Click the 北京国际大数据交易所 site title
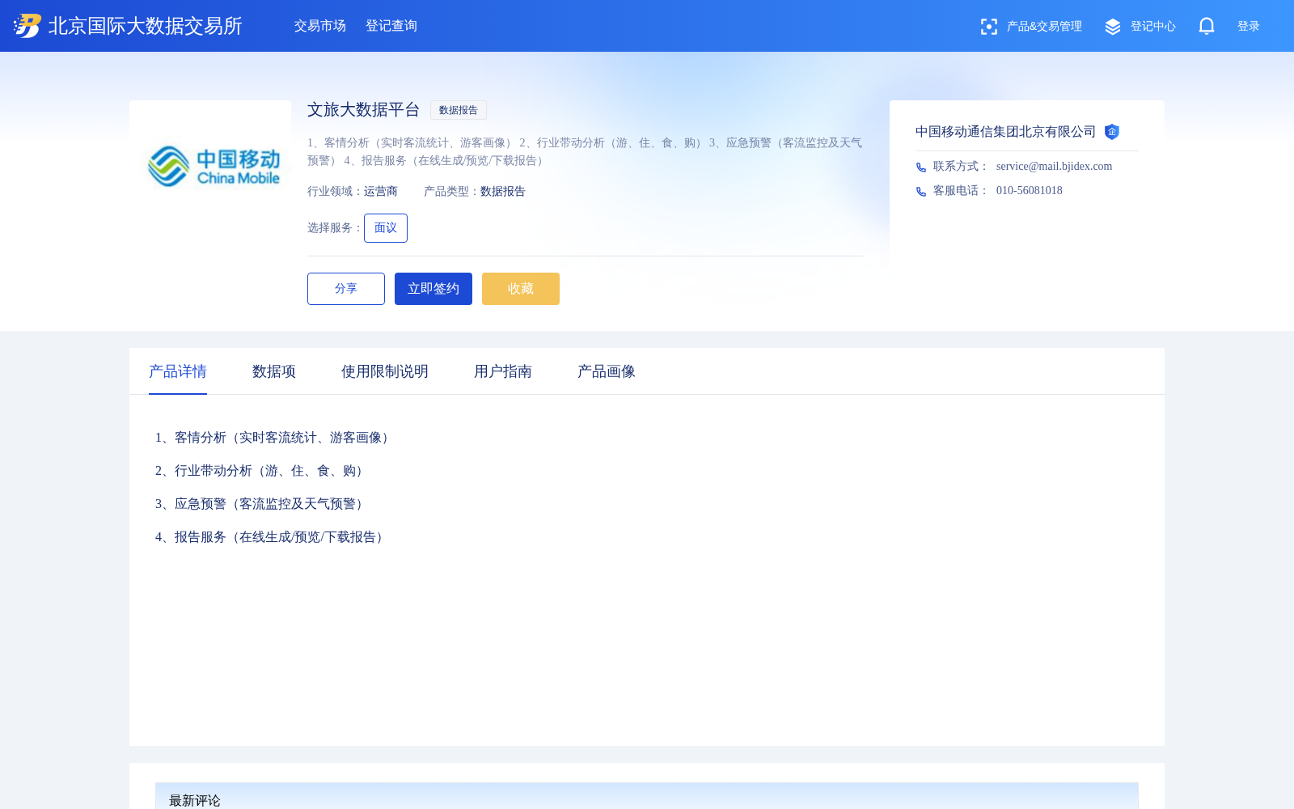The image size is (1294, 809). pos(146,26)
